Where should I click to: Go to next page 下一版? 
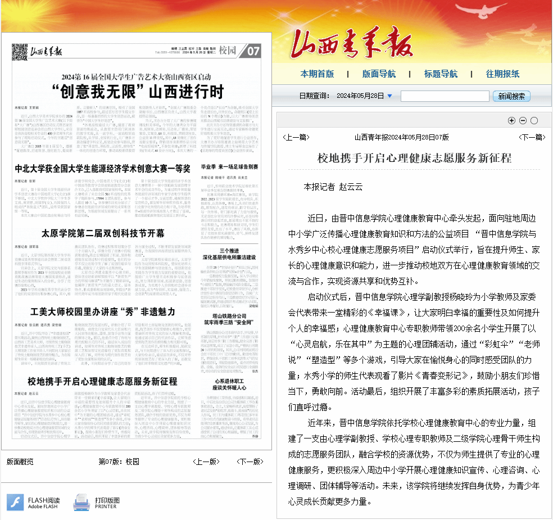[x=250, y=462]
